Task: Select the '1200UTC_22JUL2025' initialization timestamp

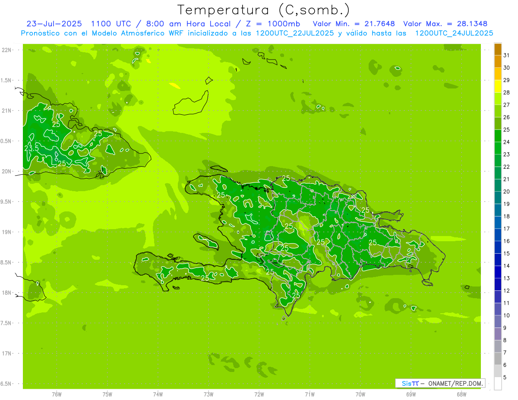Action: (x=295, y=33)
